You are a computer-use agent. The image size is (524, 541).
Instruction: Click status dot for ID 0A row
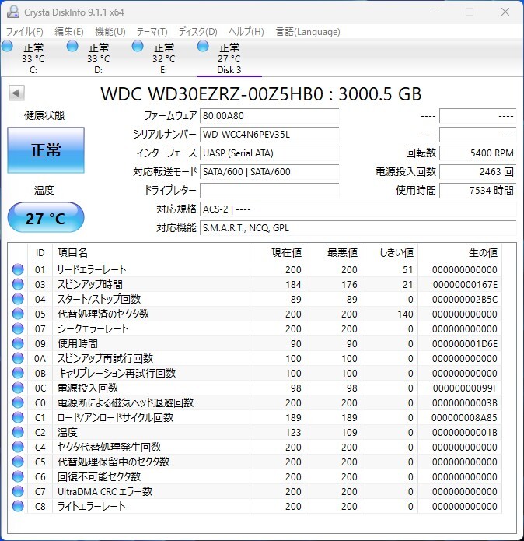(18, 359)
